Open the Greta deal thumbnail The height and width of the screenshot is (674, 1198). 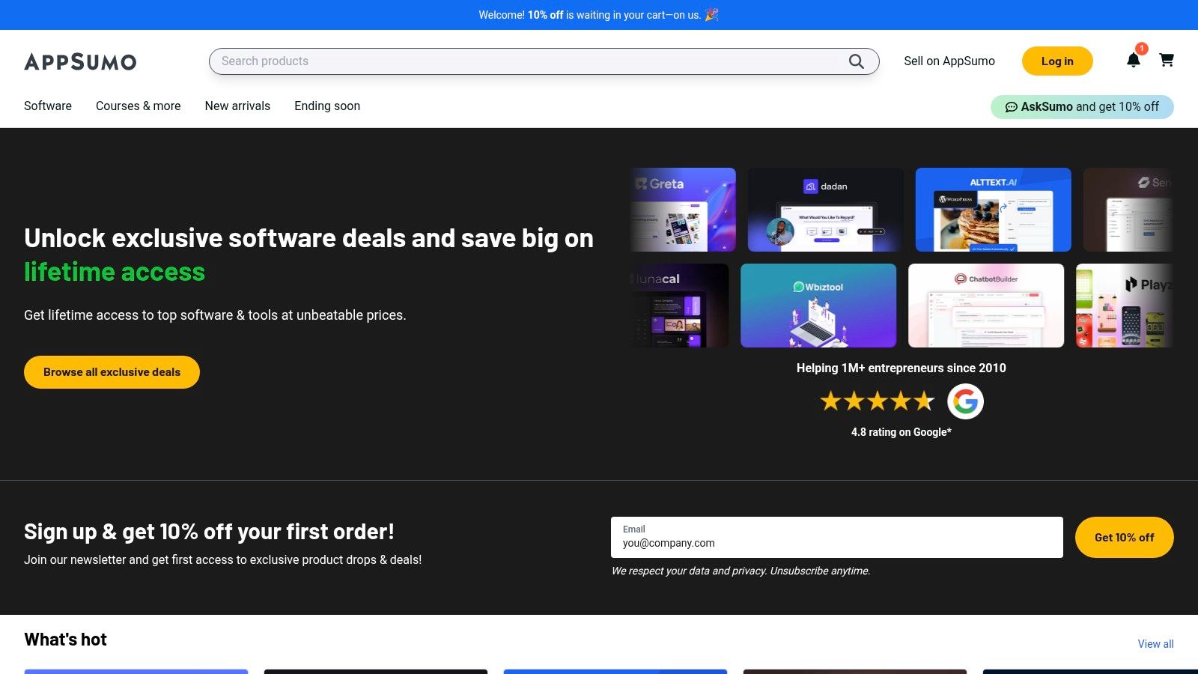683,210
